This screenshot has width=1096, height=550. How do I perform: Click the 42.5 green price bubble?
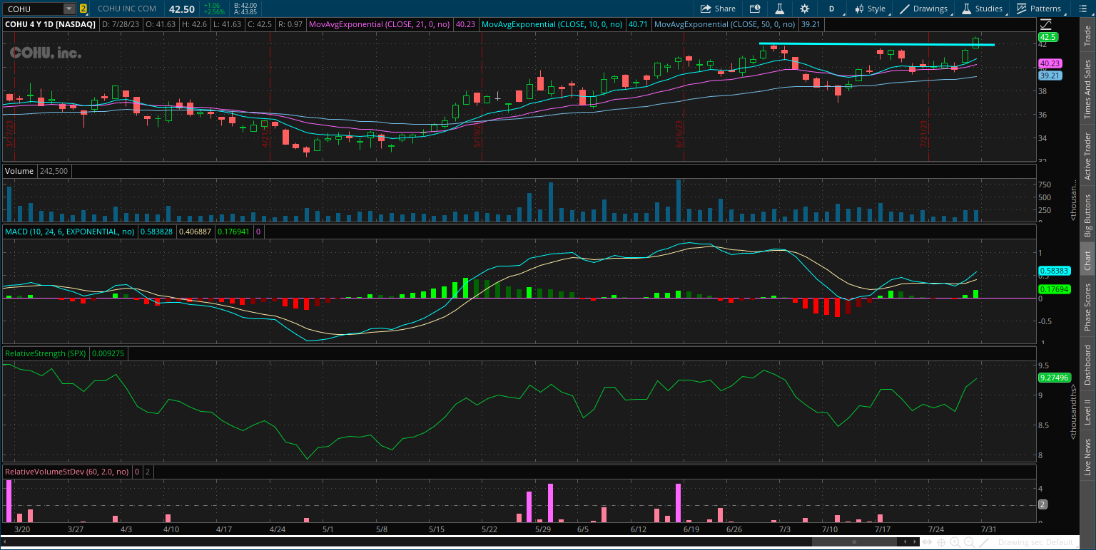pos(1048,37)
